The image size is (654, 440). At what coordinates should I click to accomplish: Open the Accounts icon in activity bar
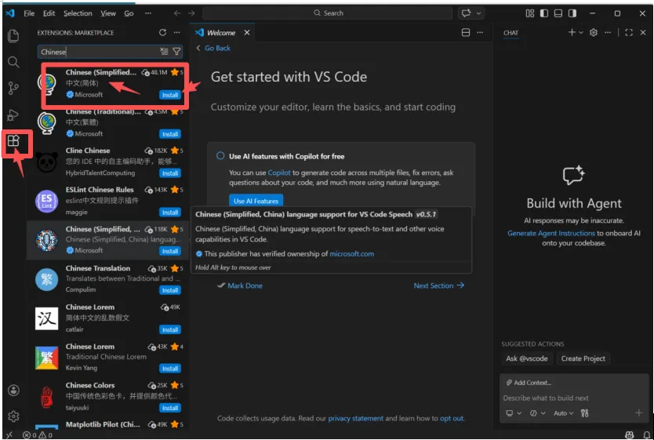point(13,391)
